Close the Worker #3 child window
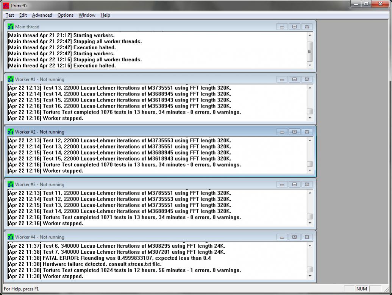Screen dimensions: 392x295 307,184
